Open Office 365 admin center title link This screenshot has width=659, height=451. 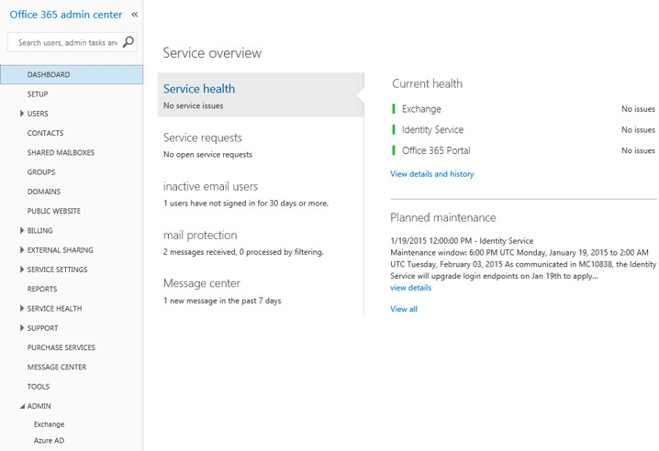pos(66,15)
